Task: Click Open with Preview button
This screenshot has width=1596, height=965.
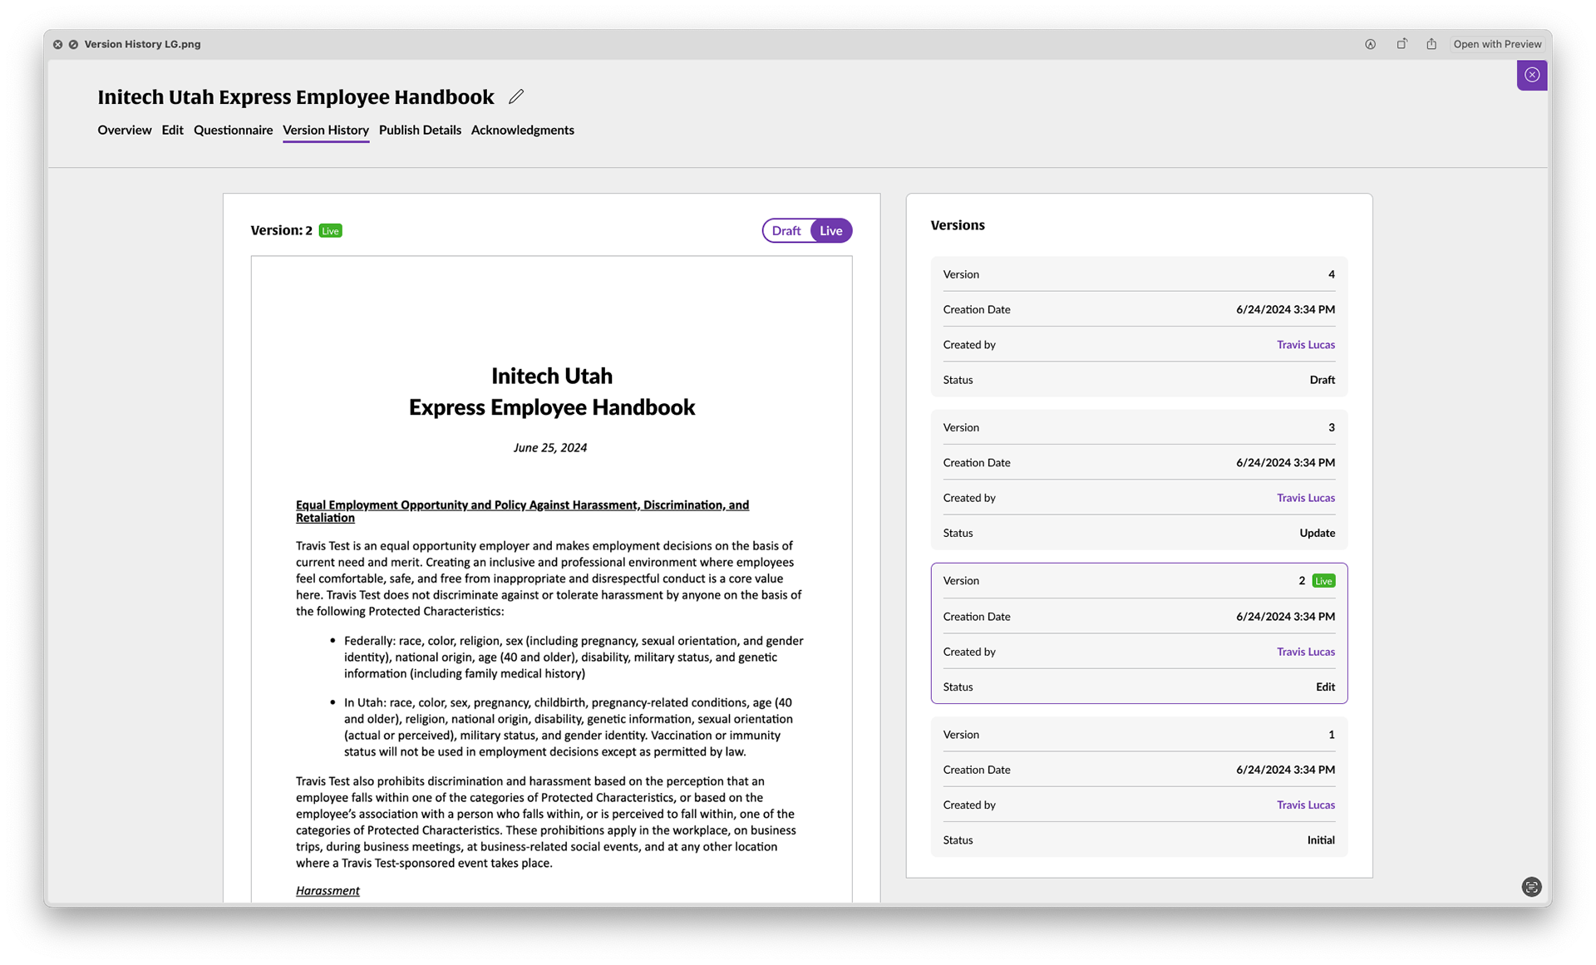Action: [x=1497, y=44]
